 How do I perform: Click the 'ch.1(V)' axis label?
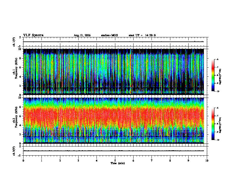click(x=14, y=42)
